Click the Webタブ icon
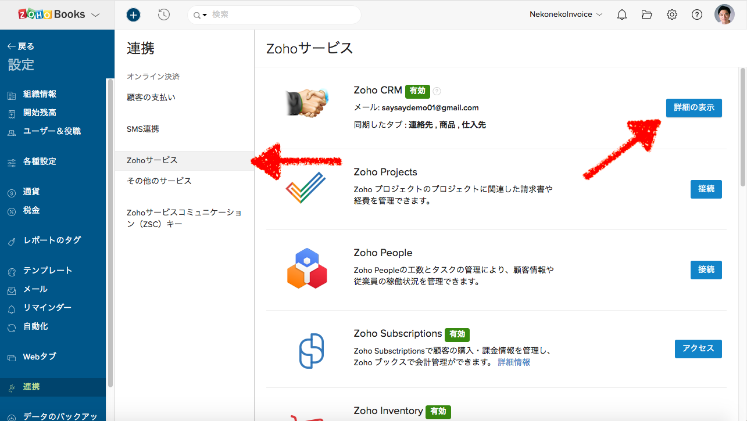 click(12, 357)
